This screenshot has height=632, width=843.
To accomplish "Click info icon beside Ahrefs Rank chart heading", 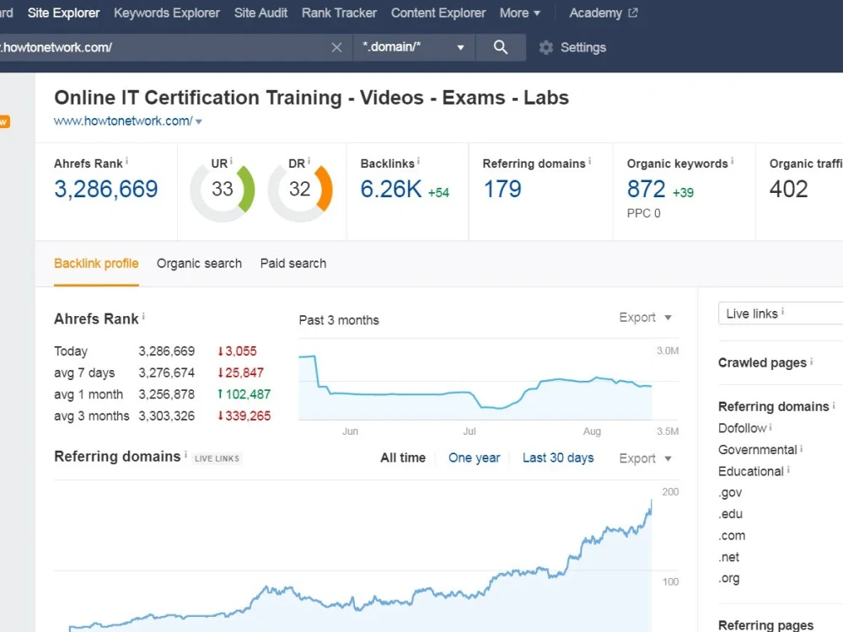I will (x=143, y=317).
